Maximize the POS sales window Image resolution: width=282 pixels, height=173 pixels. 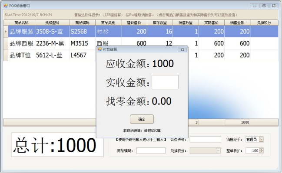coord(264,6)
